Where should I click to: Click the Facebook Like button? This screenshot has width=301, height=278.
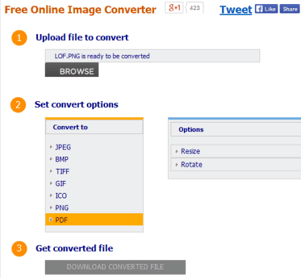coord(266,9)
